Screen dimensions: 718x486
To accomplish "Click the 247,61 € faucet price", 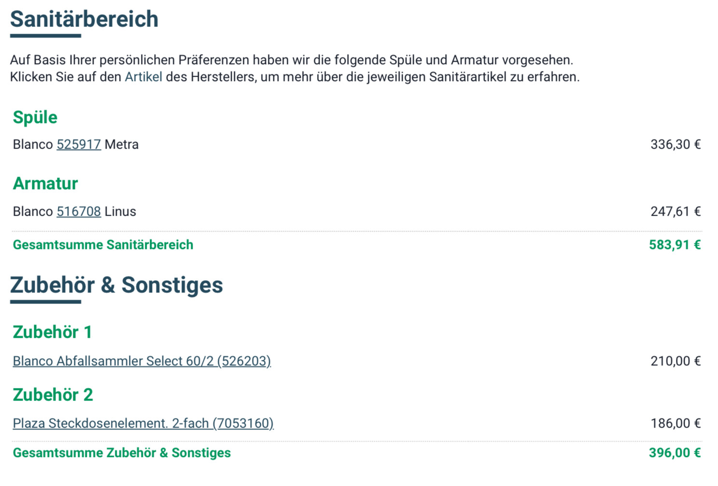I will click(675, 211).
